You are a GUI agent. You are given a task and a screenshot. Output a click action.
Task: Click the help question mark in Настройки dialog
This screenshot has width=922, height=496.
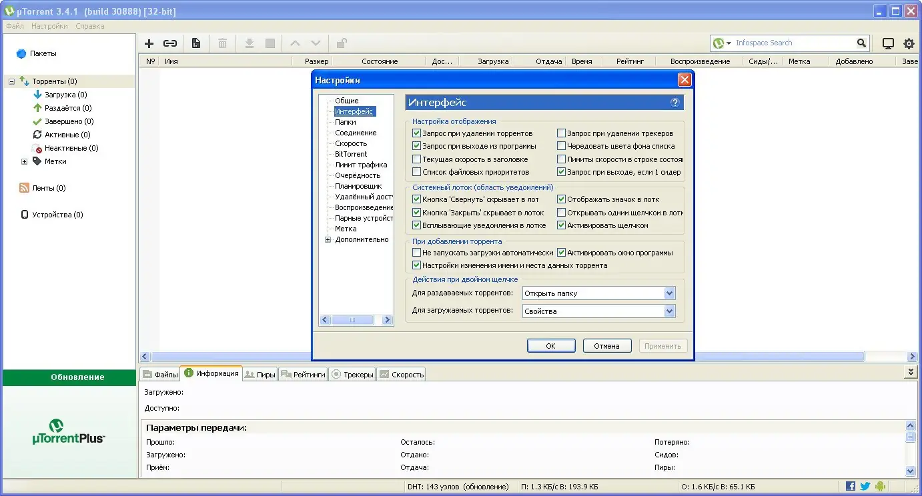(x=675, y=103)
